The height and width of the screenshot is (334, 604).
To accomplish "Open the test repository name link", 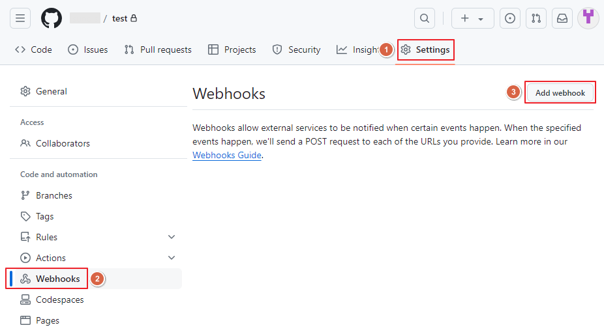I will point(120,18).
